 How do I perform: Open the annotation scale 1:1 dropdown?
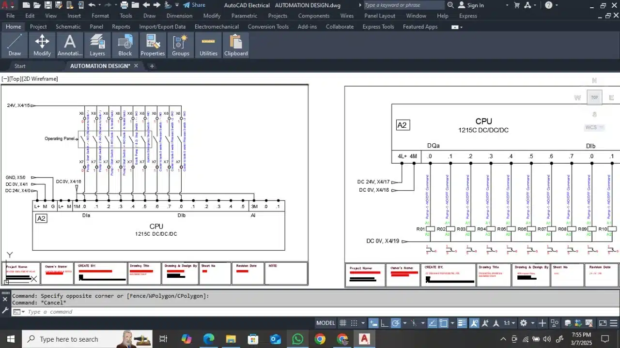point(509,323)
